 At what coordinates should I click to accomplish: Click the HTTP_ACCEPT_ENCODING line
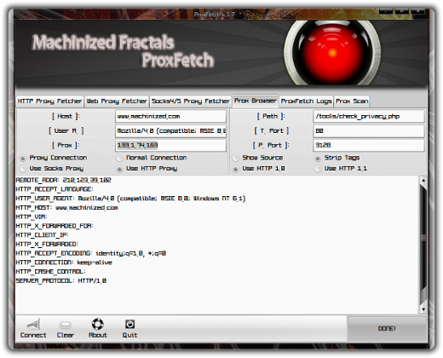click(91, 253)
